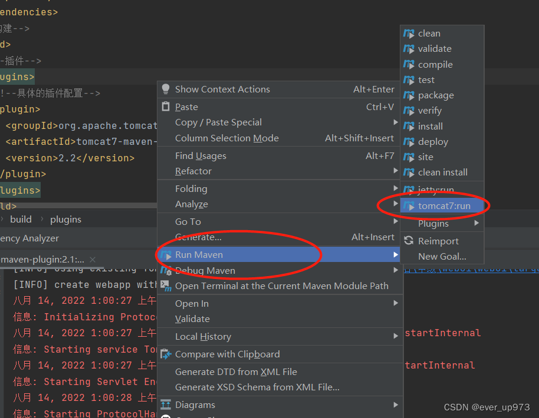Switch to the Dependency Analyzer tab
539x418 pixels.
pyautogui.click(x=29, y=238)
